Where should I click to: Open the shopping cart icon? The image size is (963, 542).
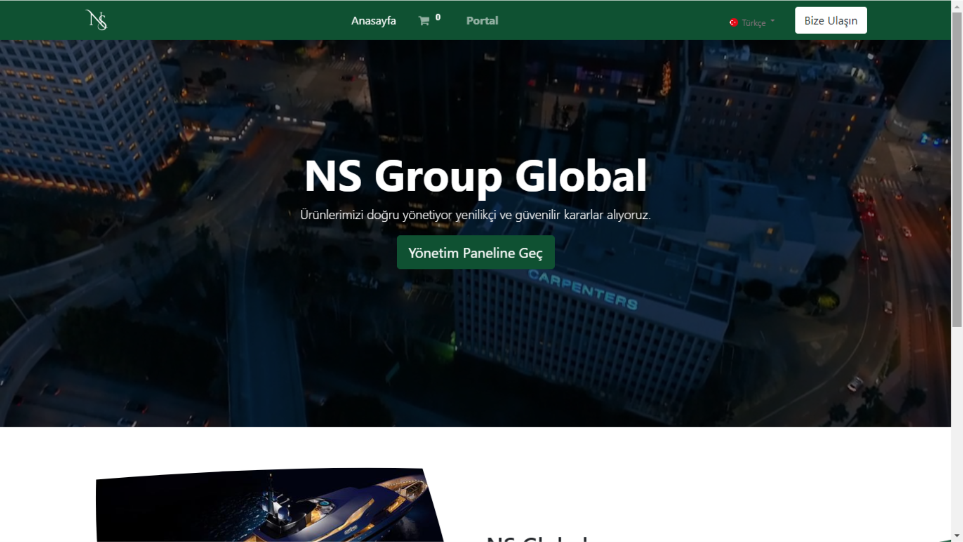point(424,21)
